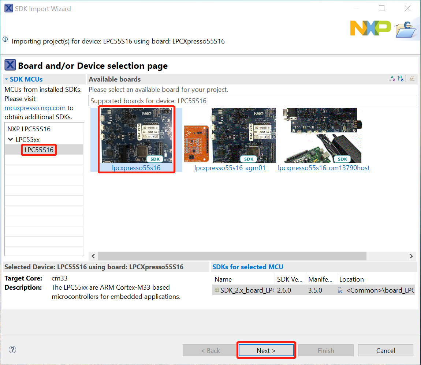Select the lpcxpresso55s16_agm01 board thumbnail

pos(230,135)
